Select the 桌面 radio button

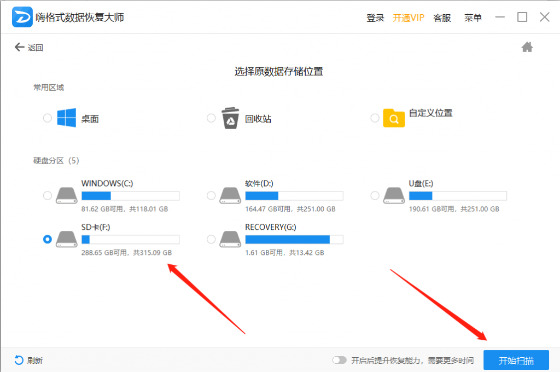point(48,118)
